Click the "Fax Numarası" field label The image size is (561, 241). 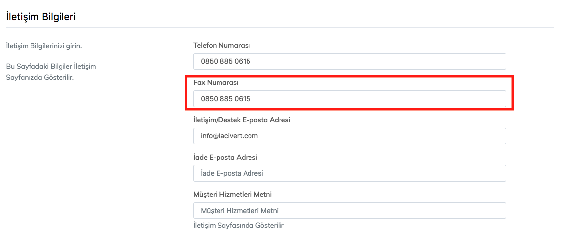pyautogui.click(x=216, y=82)
